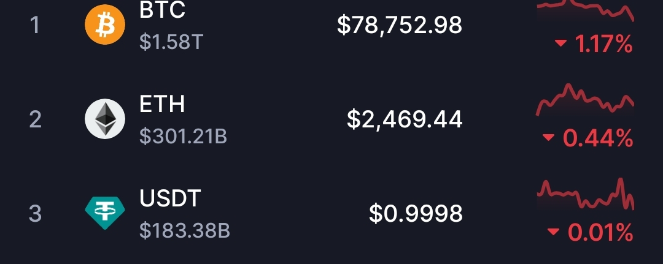Viewport: 663px width, 264px height.
Task: Tap the $1.58T market cap value
Action: tap(172, 43)
